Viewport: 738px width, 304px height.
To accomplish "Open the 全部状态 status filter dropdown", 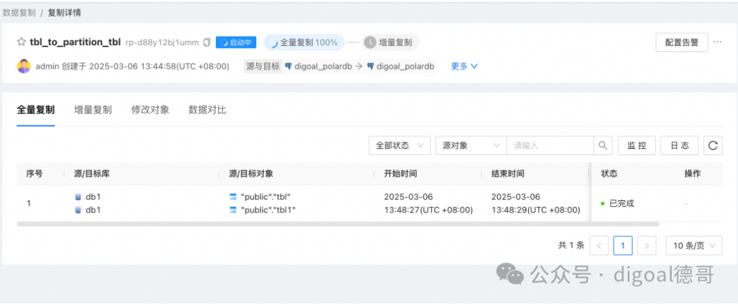I will [x=400, y=146].
